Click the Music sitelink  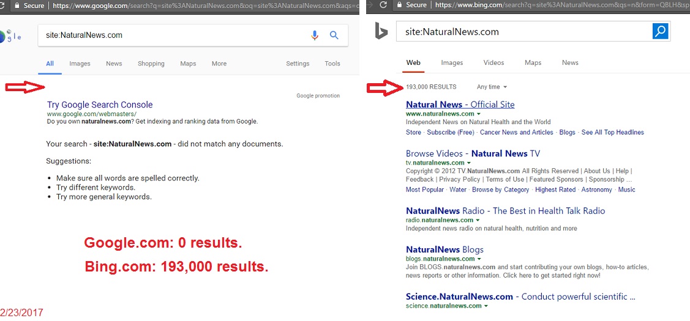tap(627, 190)
